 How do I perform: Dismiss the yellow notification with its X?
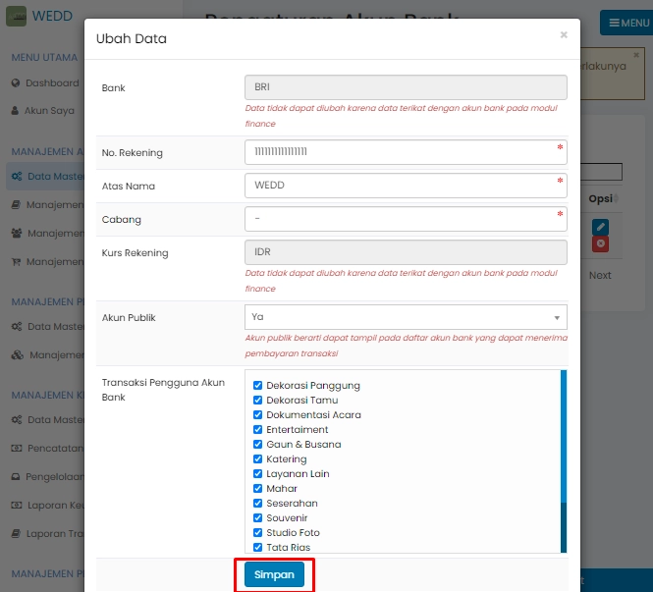[x=636, y=56]
